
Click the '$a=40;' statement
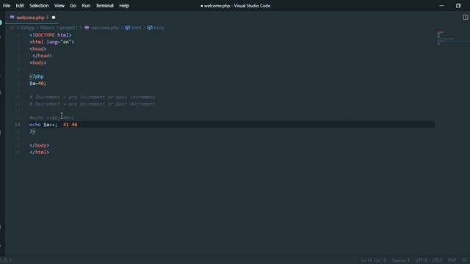pyautogui.click(x=37, y=83)
